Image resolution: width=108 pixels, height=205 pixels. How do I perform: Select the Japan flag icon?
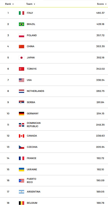[x=21, y=58]
